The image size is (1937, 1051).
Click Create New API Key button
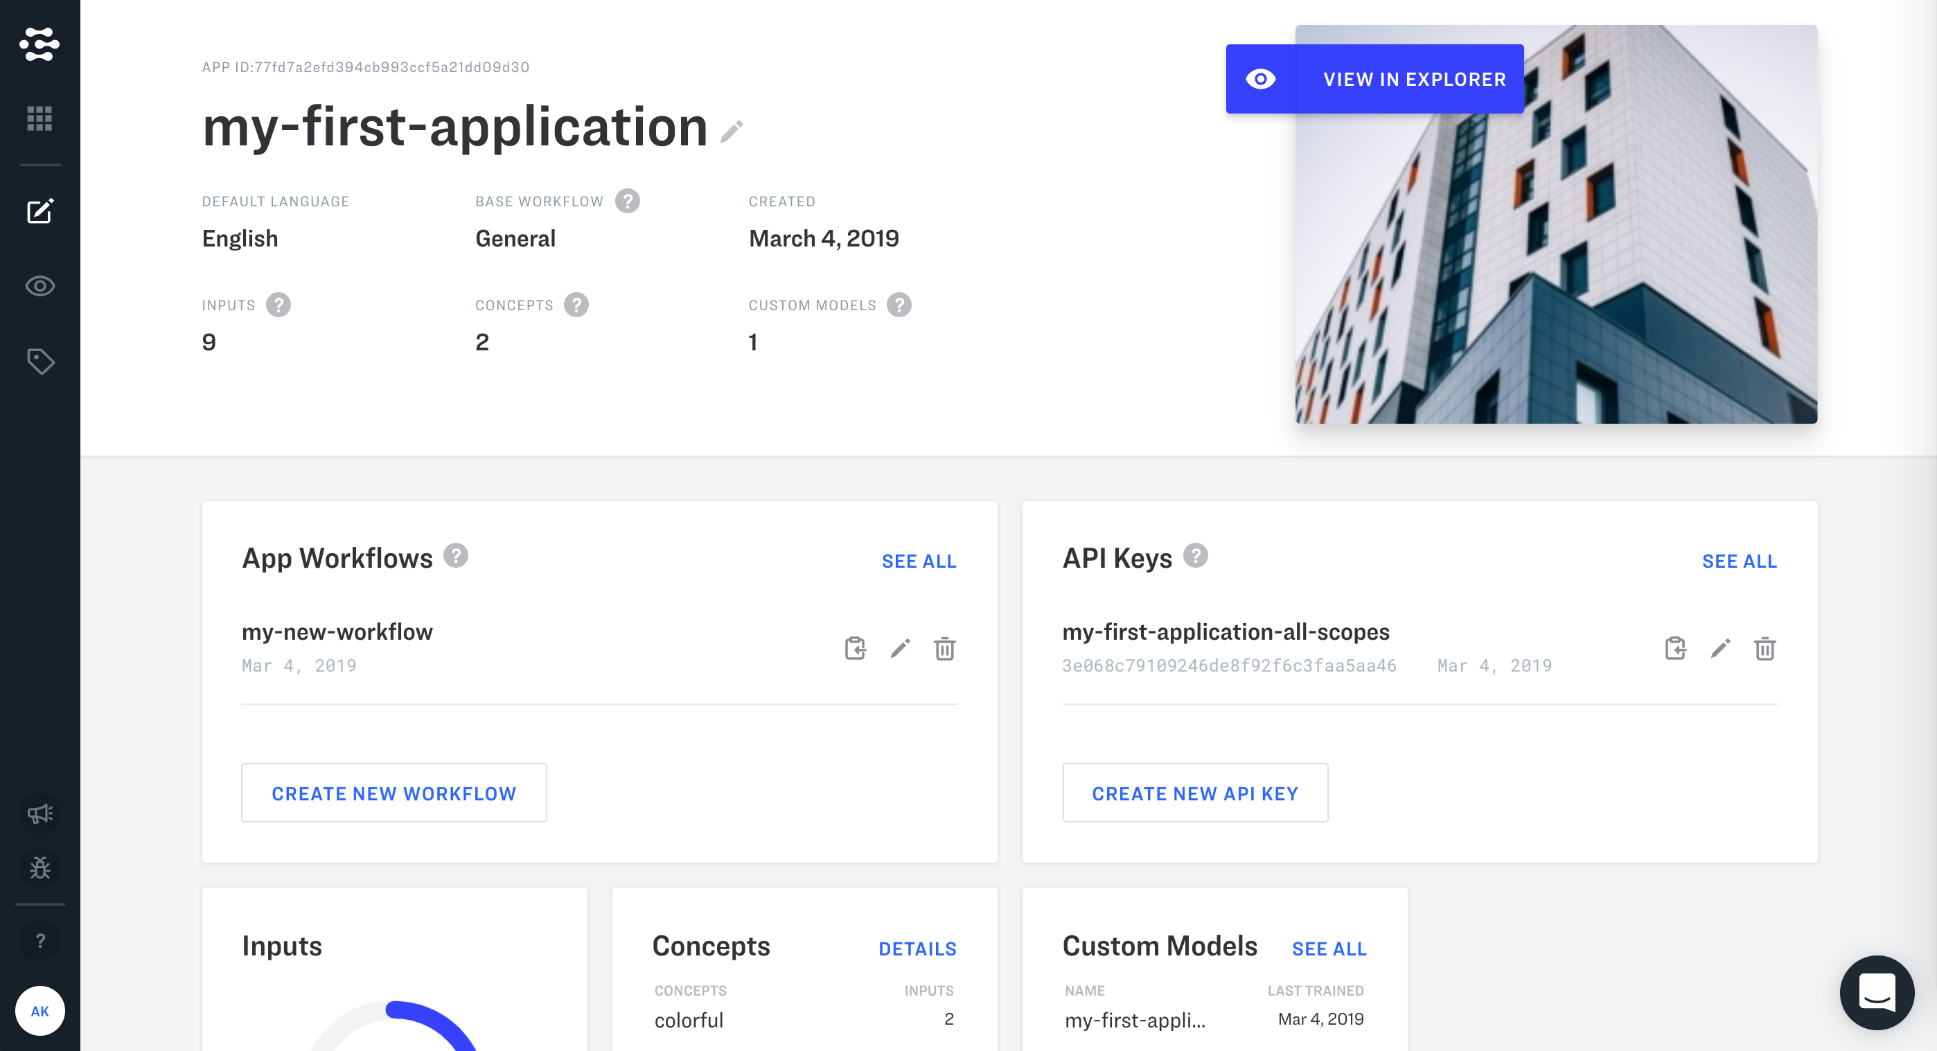[1194, 793]
